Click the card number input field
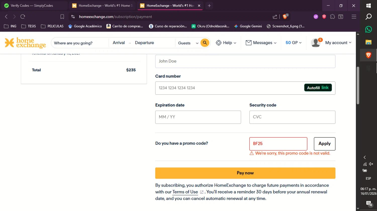This screenshot has height=211, width=377. click(245, 88)
